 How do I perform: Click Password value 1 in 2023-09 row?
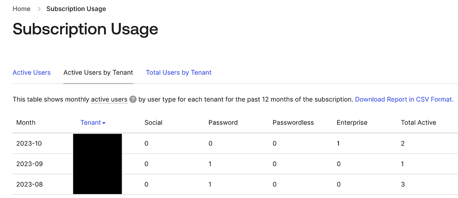pyautogui.click(x=210, y=164)
